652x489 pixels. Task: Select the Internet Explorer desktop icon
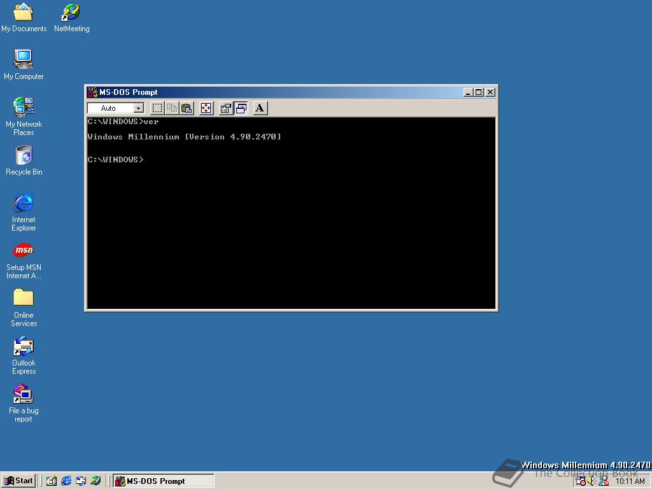point(24,212)
